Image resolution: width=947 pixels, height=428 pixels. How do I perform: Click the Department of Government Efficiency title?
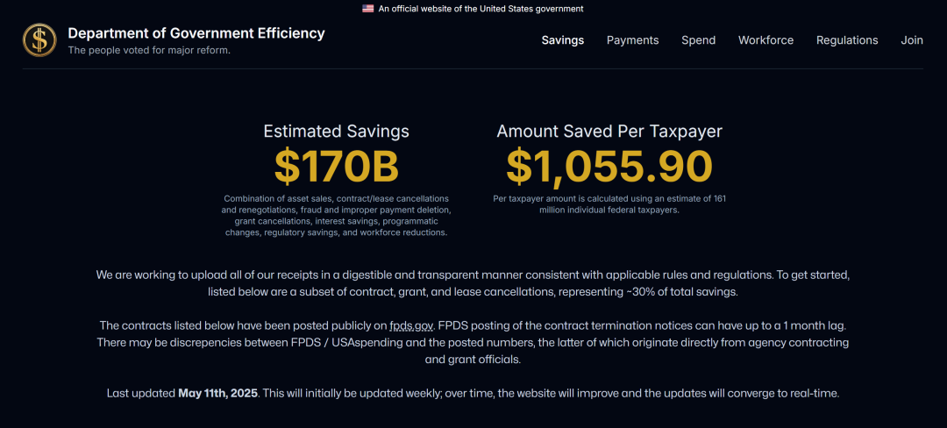click(196, 33)
